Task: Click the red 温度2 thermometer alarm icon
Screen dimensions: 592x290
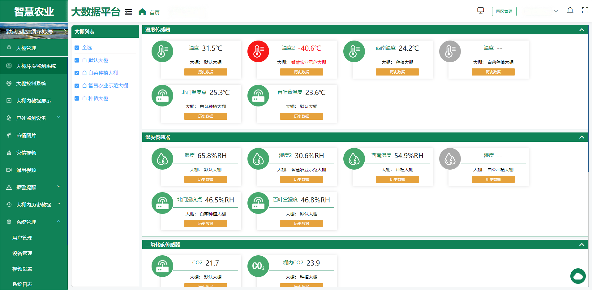Action: pyautogui.click(x=258, y=51)
